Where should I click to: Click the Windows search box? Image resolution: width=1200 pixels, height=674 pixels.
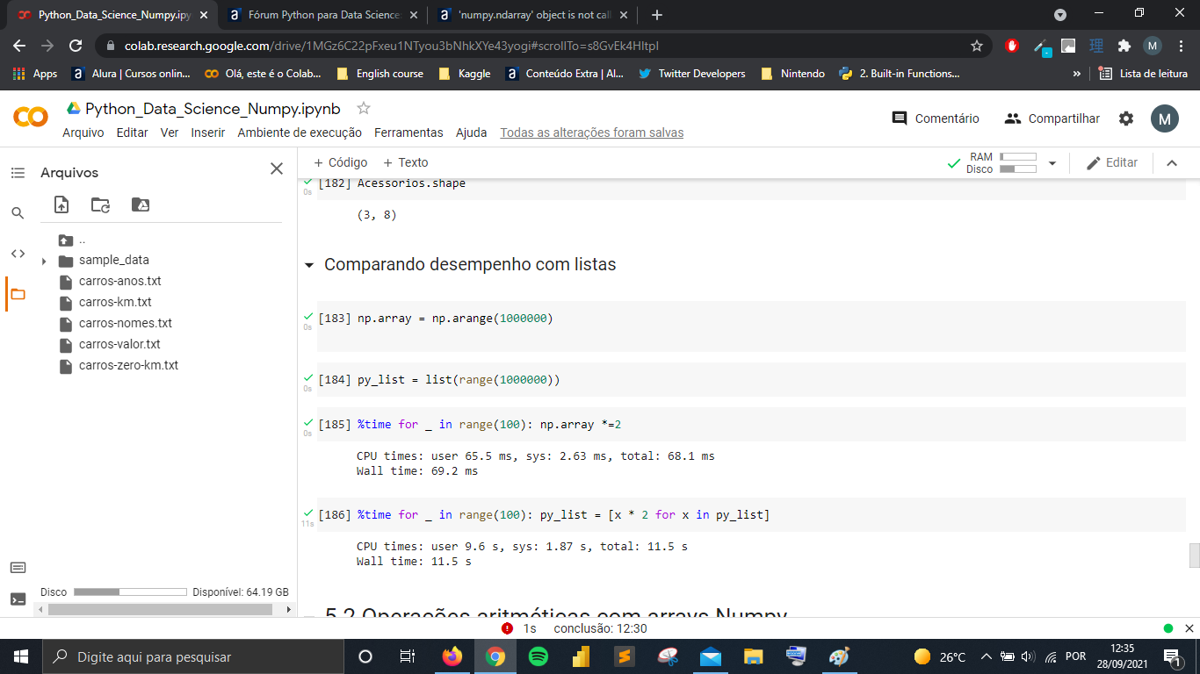192,656
